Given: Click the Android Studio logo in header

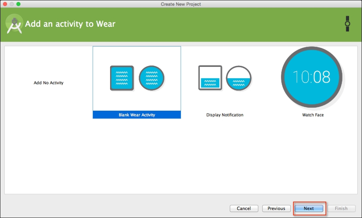Looking at the screenshot, I should [14, 24].
